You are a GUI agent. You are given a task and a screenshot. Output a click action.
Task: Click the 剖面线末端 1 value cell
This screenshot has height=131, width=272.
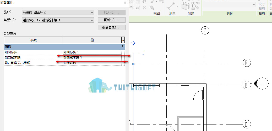click(x=92, y=57)
